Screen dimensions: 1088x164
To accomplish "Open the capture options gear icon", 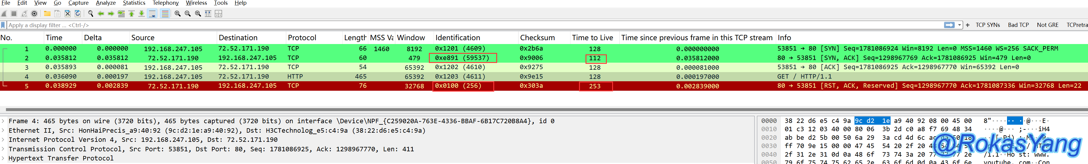I will coord(35,14).
